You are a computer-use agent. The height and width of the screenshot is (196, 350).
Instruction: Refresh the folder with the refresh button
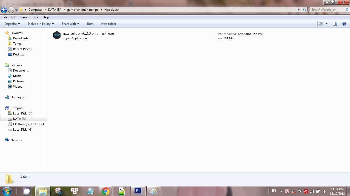tap(304, 10)
